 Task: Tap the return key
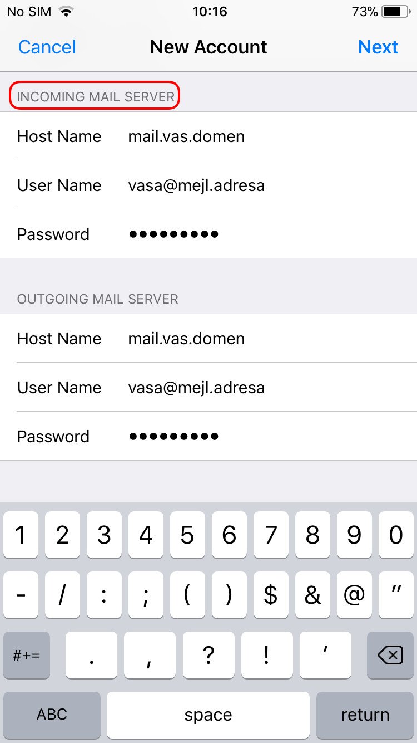(x=365, y=715)
